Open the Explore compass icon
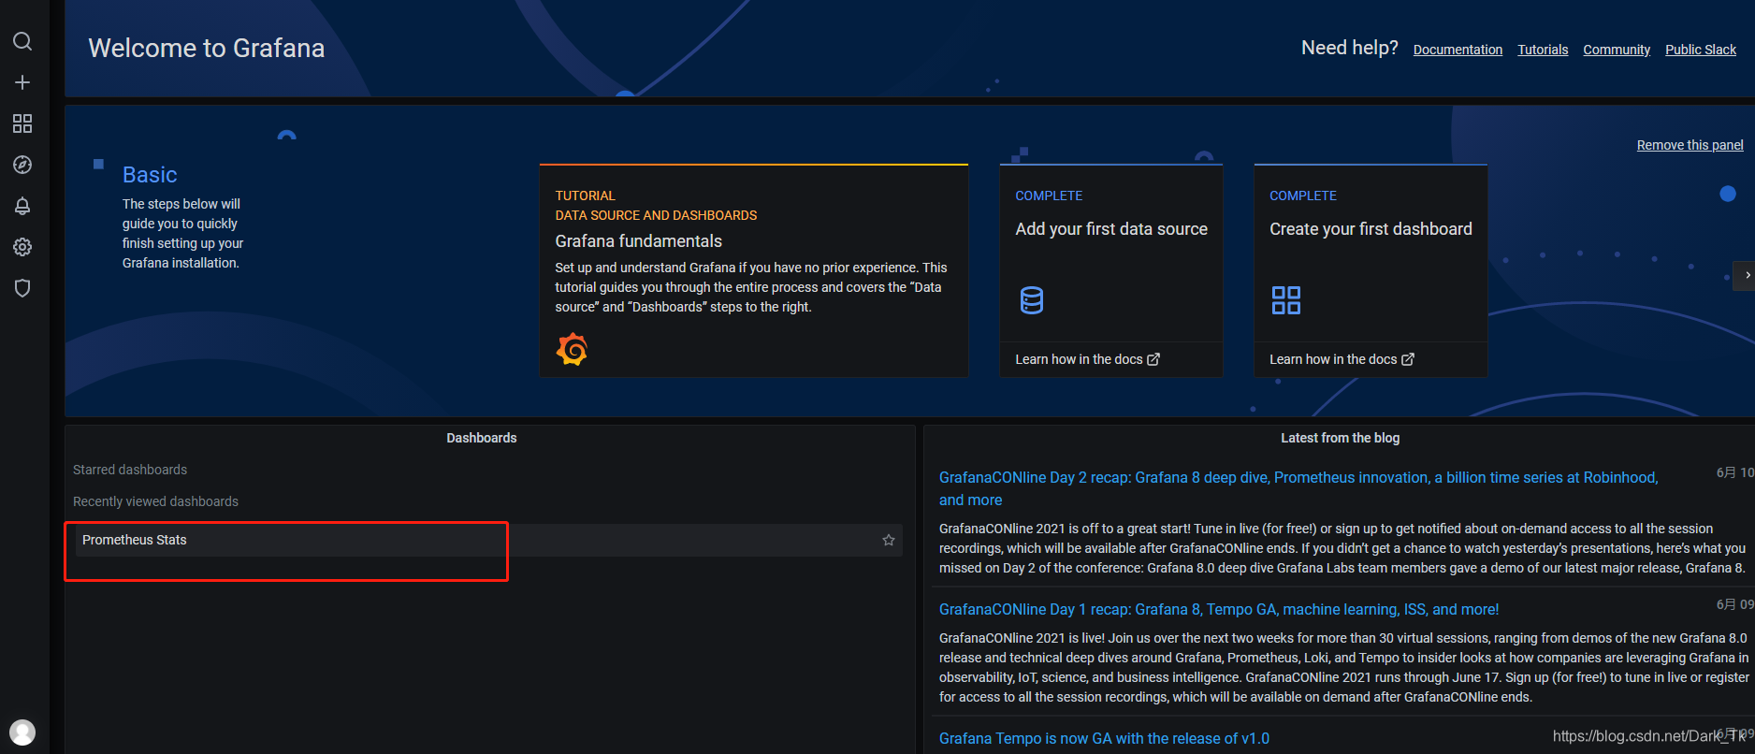Screen dimensions: 1755x754 [22, 165]
